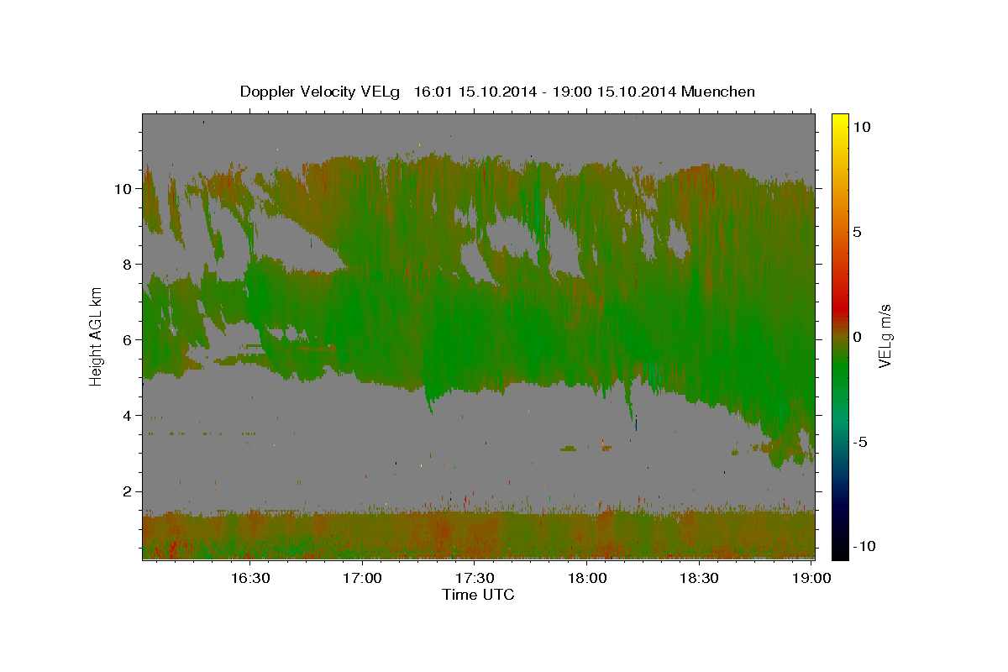Click the "Muenchen" location in title
Viewport: 1008px width, 672px height.
point(718,92)
